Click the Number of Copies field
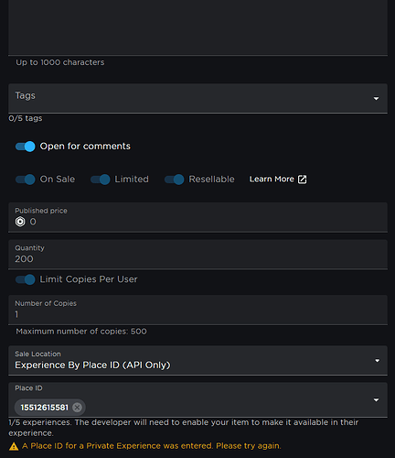The image size is (395, 458). [197, 310]
